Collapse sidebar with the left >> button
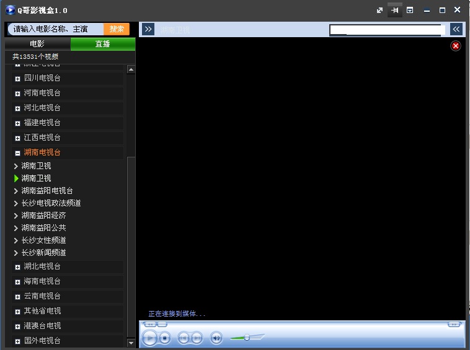This screenshot has height=350, width=470. point(148,29)
